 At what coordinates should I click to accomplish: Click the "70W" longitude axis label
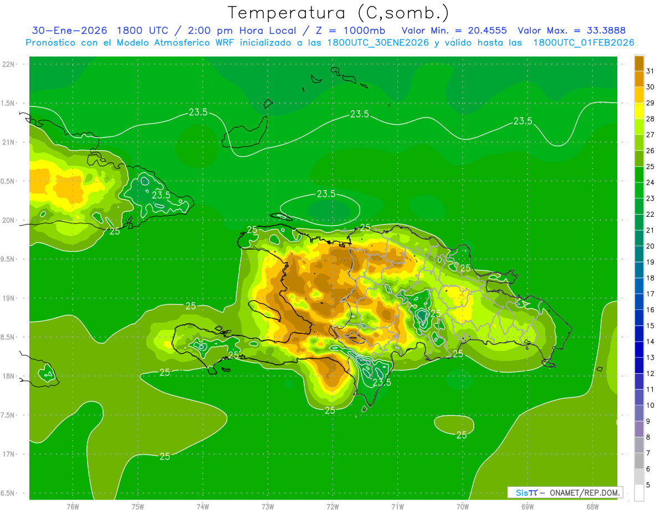462,507
